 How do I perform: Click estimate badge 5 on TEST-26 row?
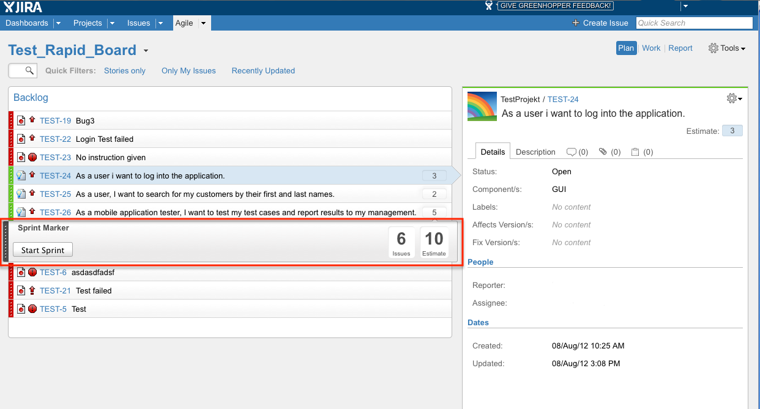click(434, 212)
